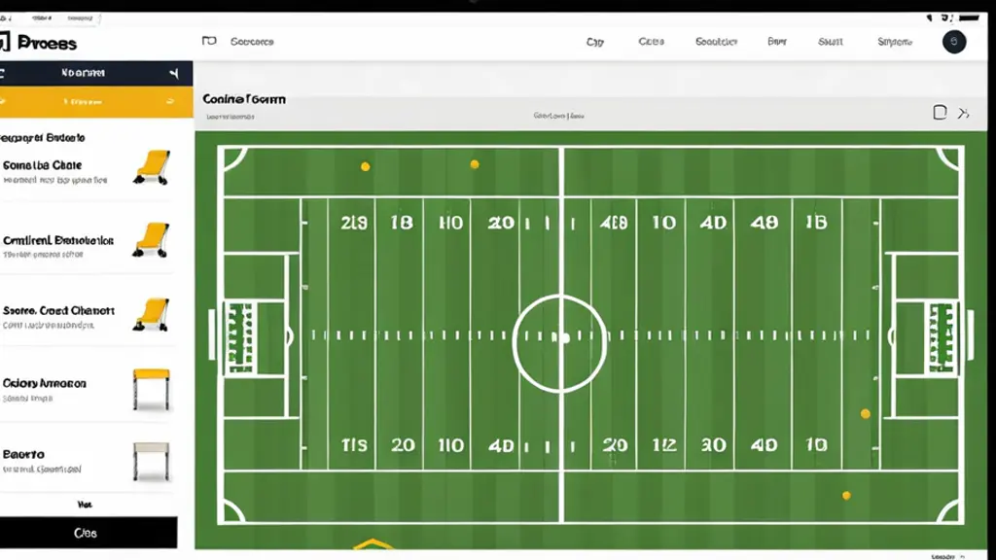Click the Coinalba Chate item title
The height and width of the screenshot is (560, 996).
coord(42,165)
